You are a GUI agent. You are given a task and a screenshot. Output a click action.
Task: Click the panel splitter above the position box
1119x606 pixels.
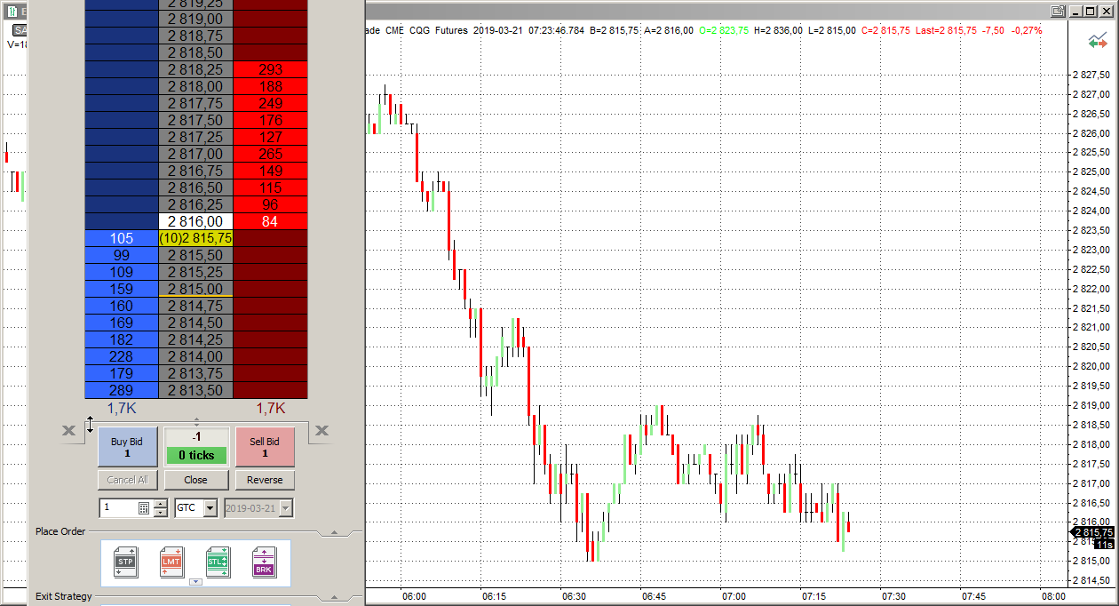(x=196, y=421)
